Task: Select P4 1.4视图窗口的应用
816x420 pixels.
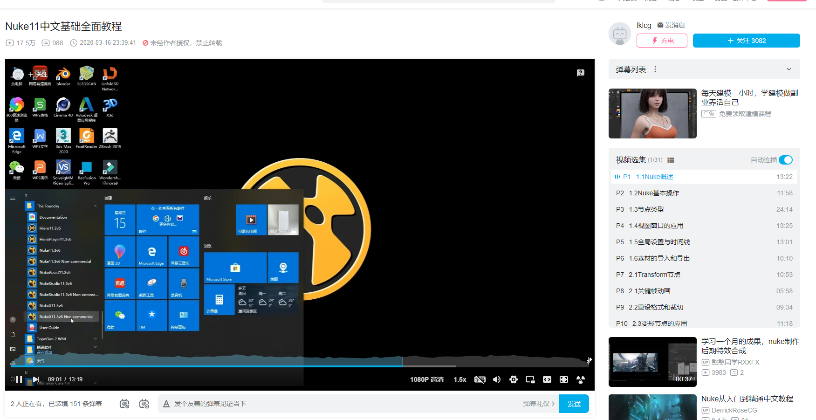Action: pos(704,226)
